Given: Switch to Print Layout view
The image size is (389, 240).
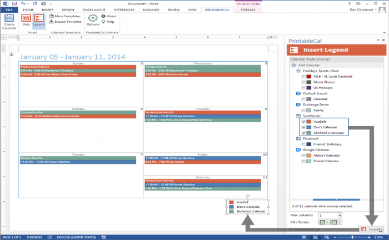Looking at the screenshot, I should pos(315,237).
